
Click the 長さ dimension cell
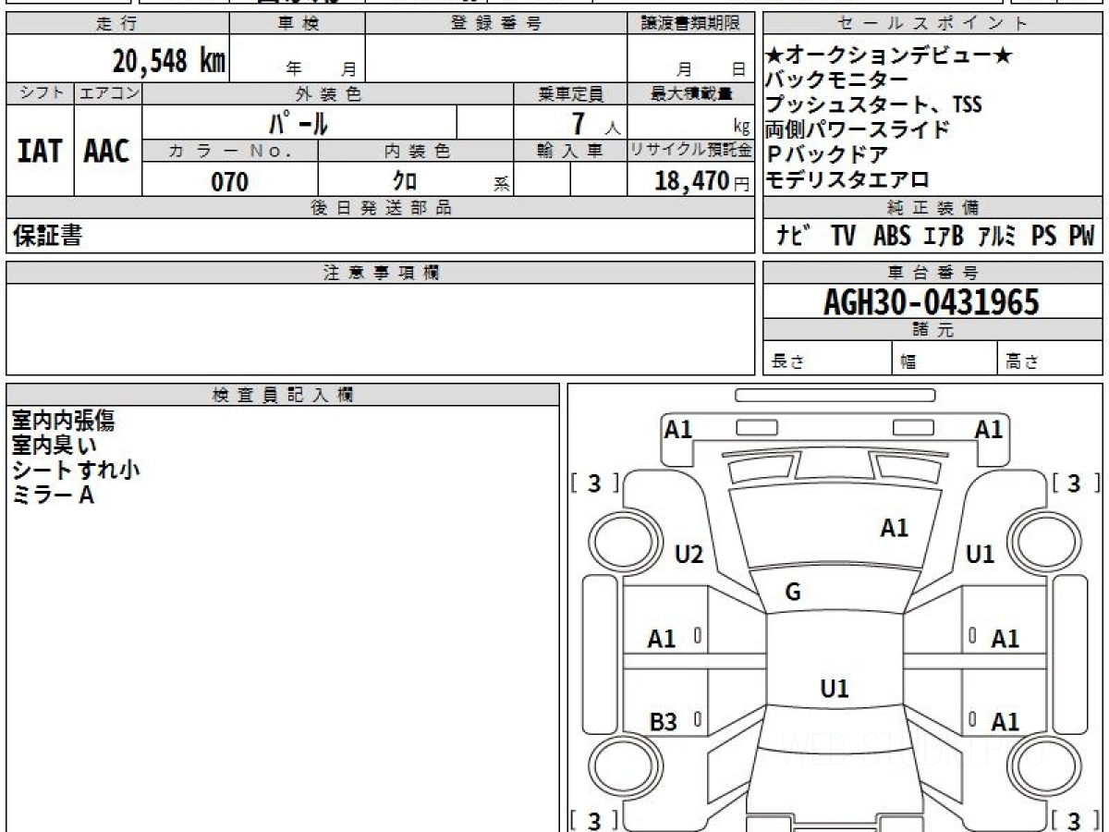tap(828, 359)
